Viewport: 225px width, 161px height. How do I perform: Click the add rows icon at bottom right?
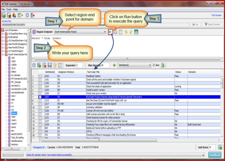coord(220,147)
